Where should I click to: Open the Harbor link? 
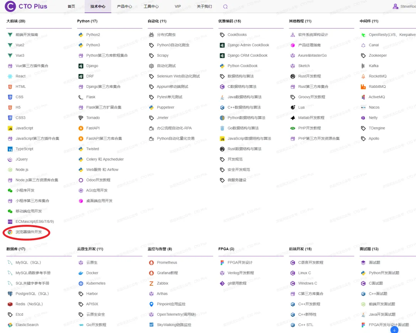pyautogui.click(x=92, y=294)
